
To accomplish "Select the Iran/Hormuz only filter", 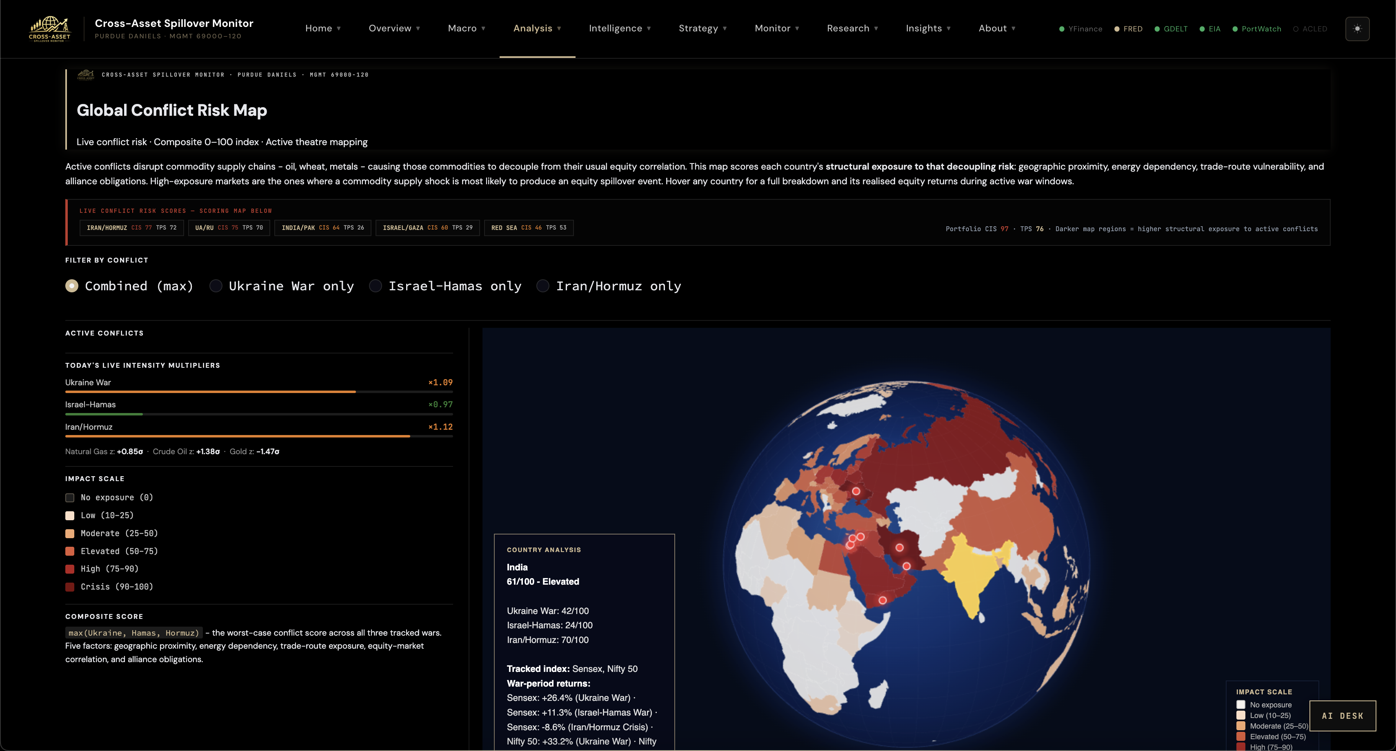I will (609, 286).
